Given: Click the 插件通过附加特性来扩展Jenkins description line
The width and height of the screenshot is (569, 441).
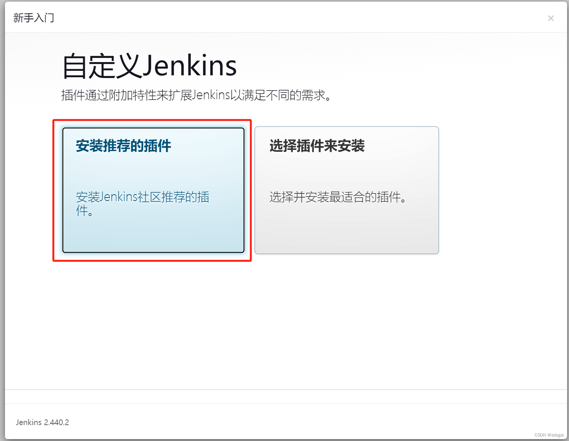Looking at the screenshot, I should [x=197, y=95].
